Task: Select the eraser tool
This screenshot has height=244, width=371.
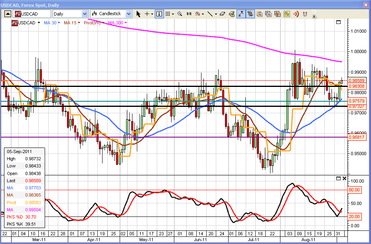Action: point(223,14)
